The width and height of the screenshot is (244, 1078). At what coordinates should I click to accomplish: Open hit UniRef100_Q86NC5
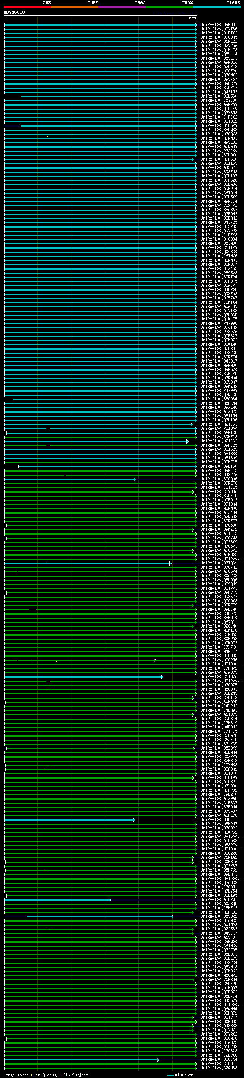point(218,921)
